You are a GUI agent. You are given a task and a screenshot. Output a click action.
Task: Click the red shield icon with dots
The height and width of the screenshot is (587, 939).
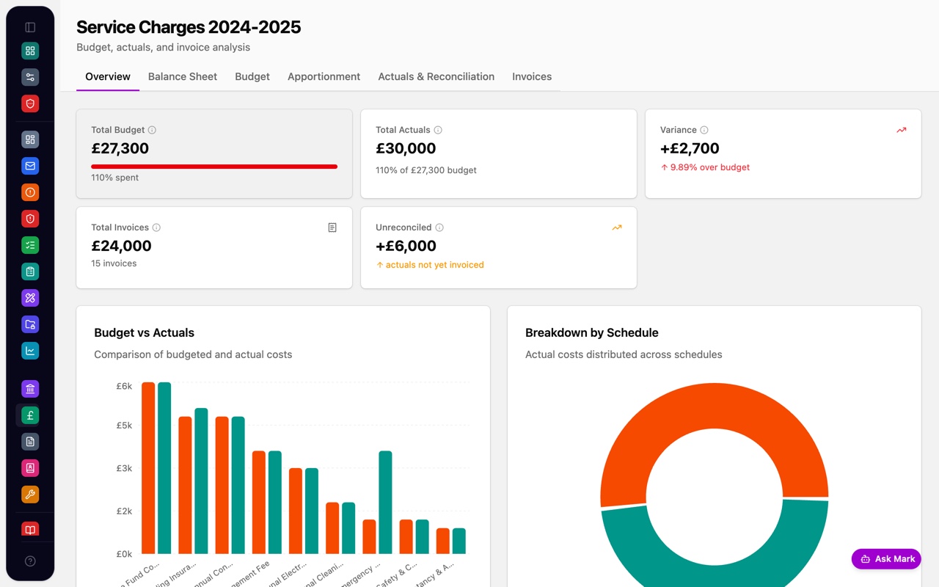(30, 103)
